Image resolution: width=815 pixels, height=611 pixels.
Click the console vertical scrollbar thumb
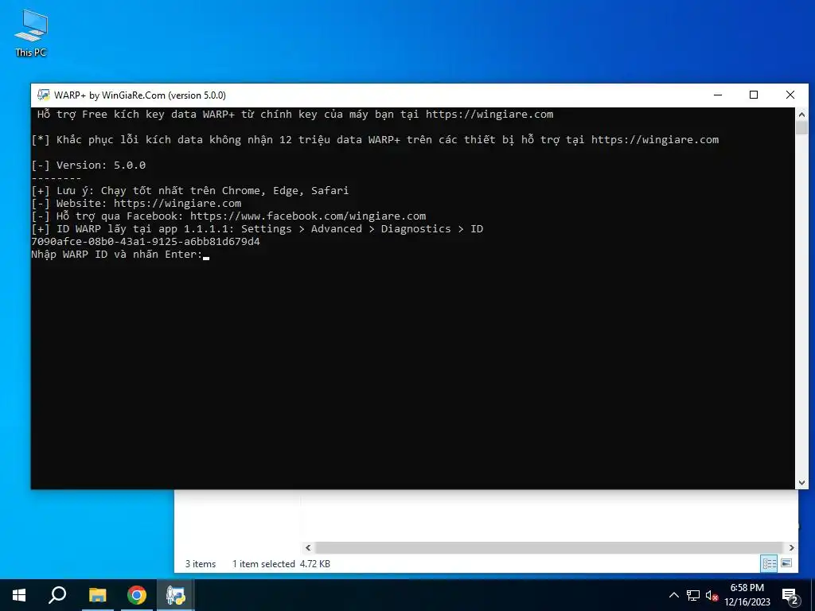pos(801,128)
